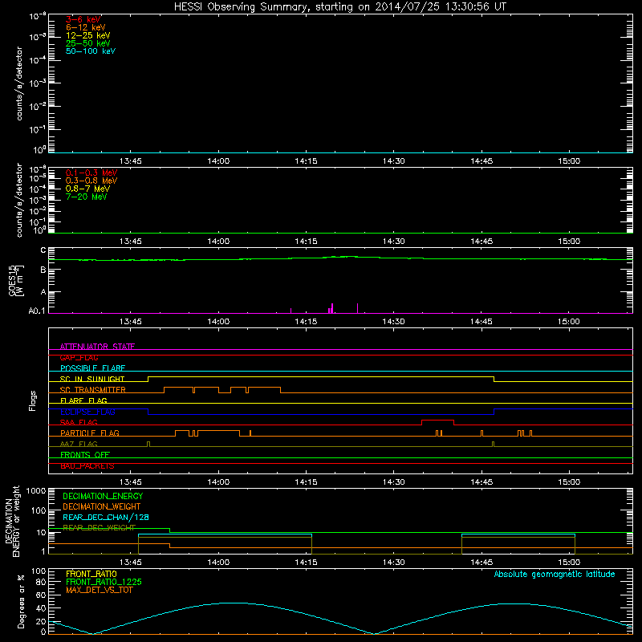
Task: Select the 0.1-0.3 MeV legend label
Action: click(x=91, y=173)
